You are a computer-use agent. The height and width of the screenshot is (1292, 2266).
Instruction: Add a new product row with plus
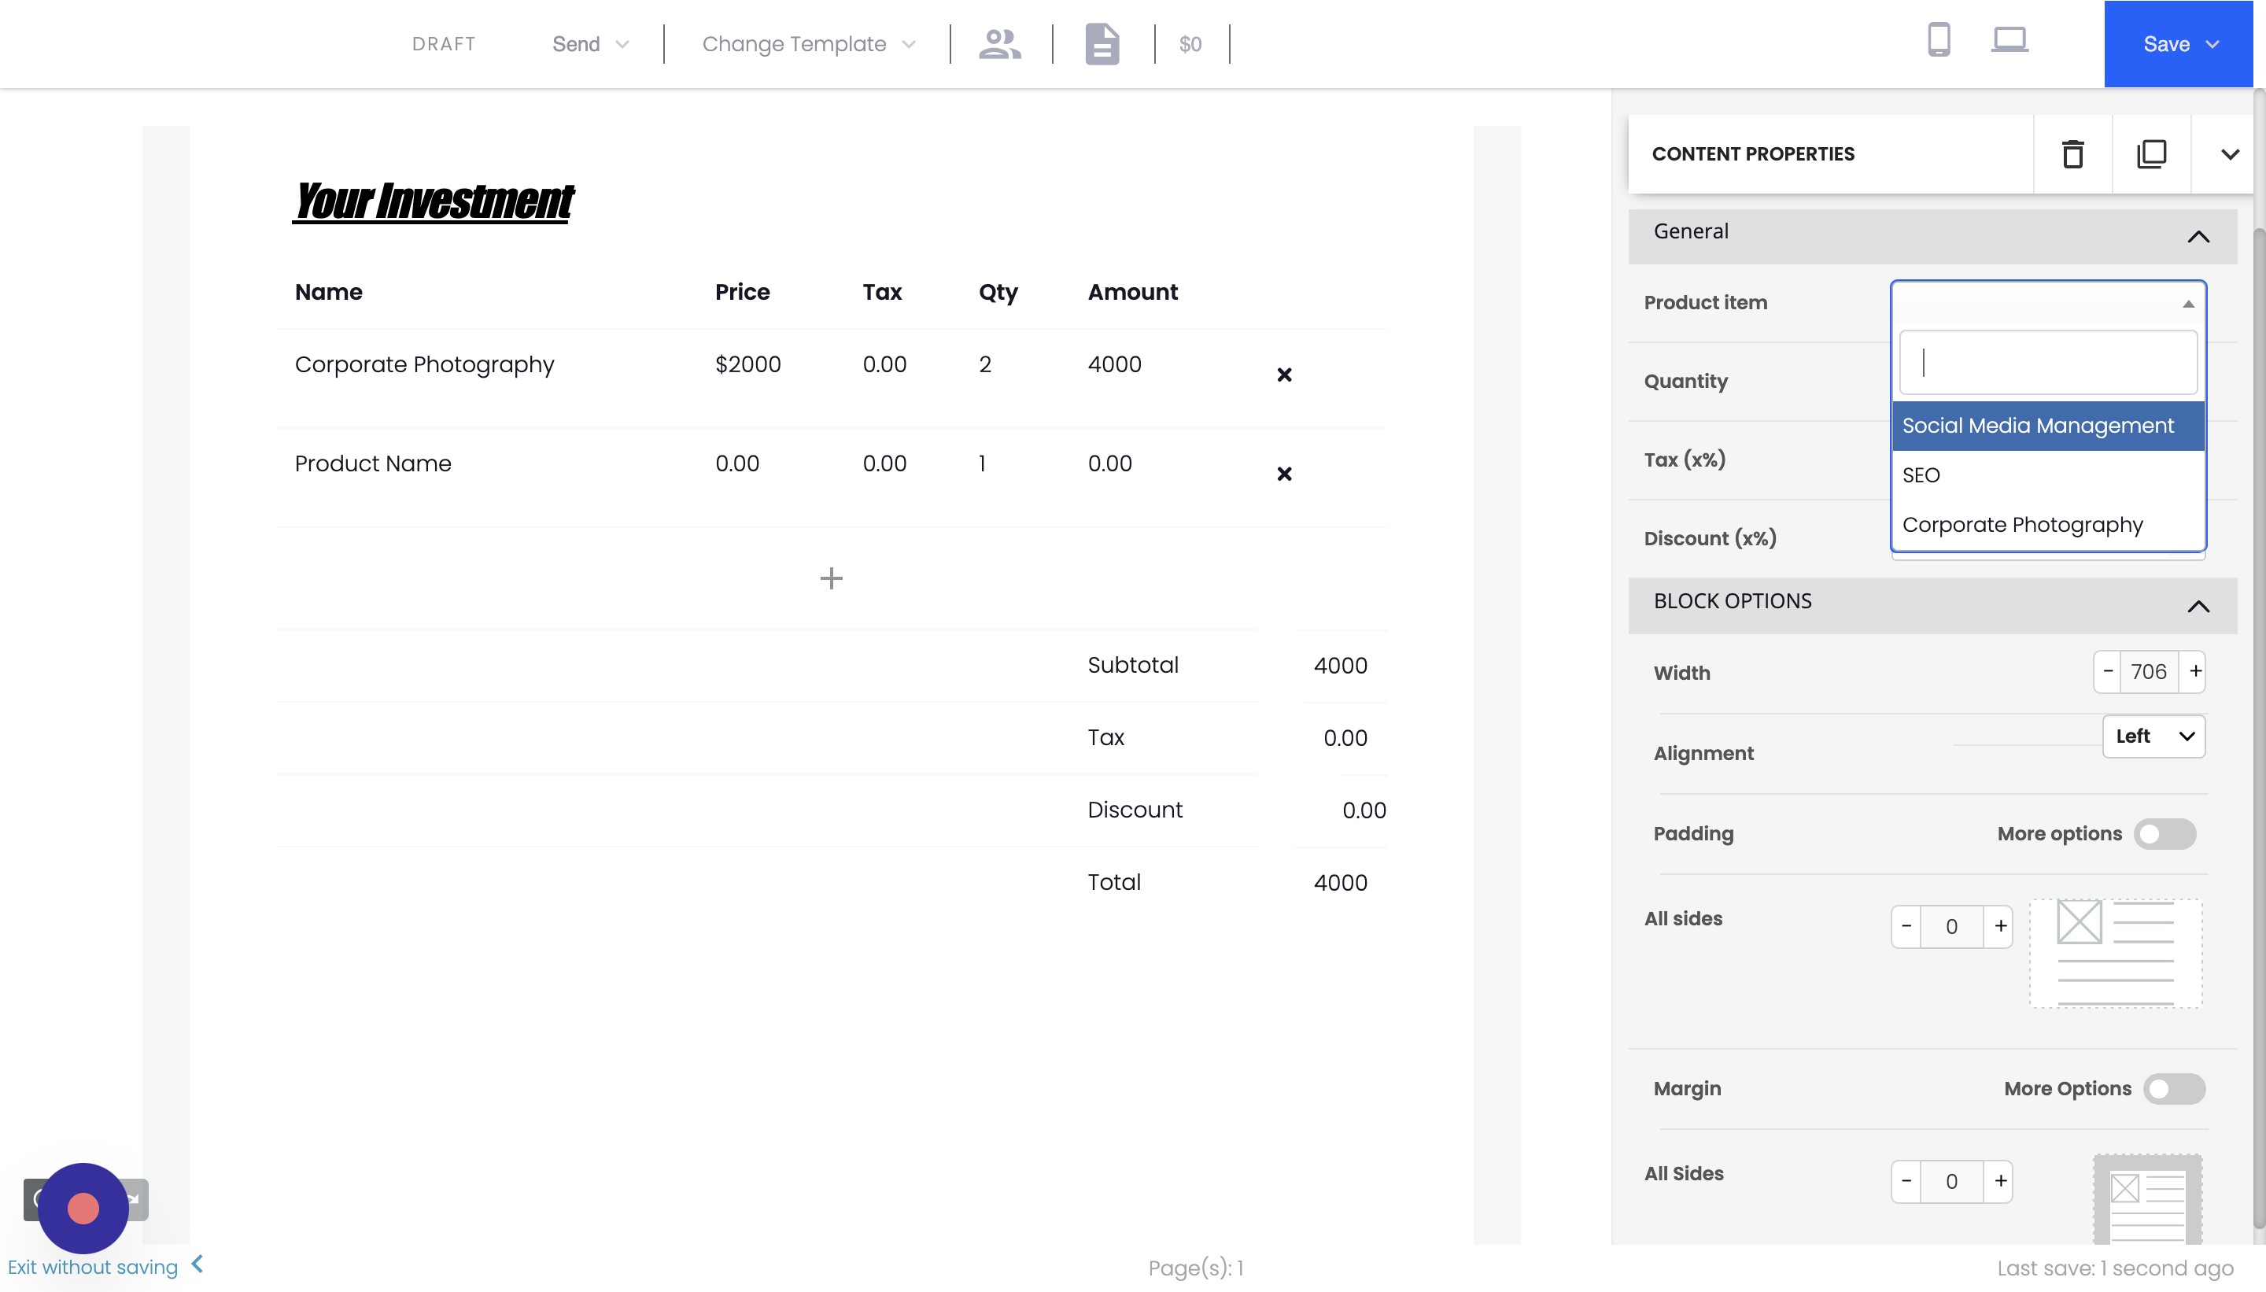coord(830,578)
